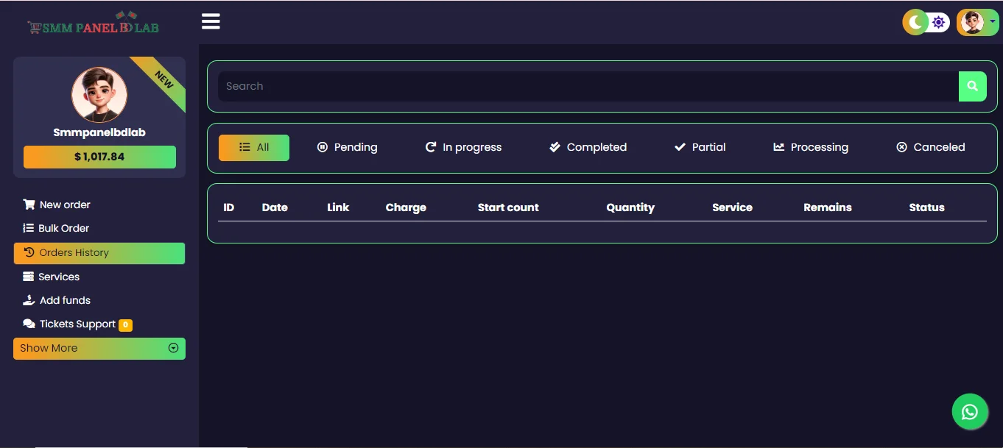Click the $1,017.84 balance button
This screenshot has width=1003, height=448.
pyautogui.click(x=99, y=157)
